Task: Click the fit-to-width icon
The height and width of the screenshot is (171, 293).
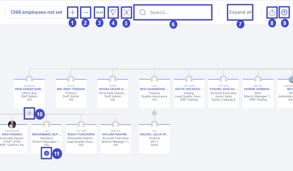Action: click(99, 12)
